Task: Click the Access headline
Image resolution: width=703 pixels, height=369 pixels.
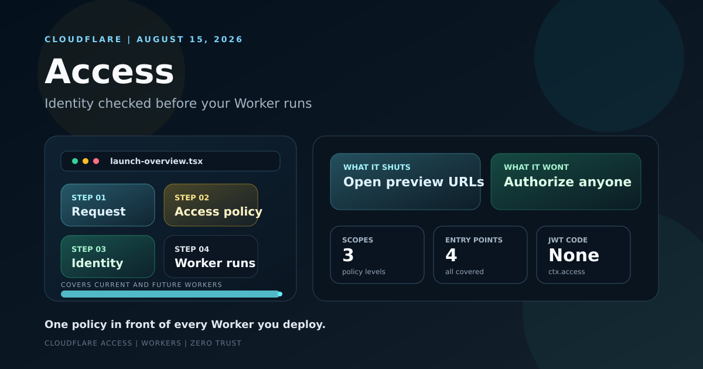Action: 110,71
